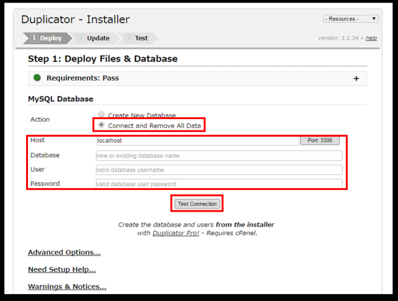
Task: Open the Resources dropdown menu
Action: coord(351,19)
